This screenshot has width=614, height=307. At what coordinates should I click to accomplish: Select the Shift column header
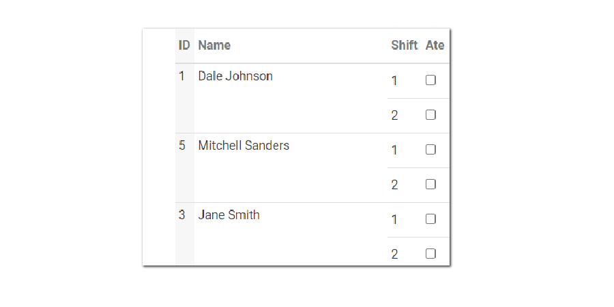click(404, 46)
